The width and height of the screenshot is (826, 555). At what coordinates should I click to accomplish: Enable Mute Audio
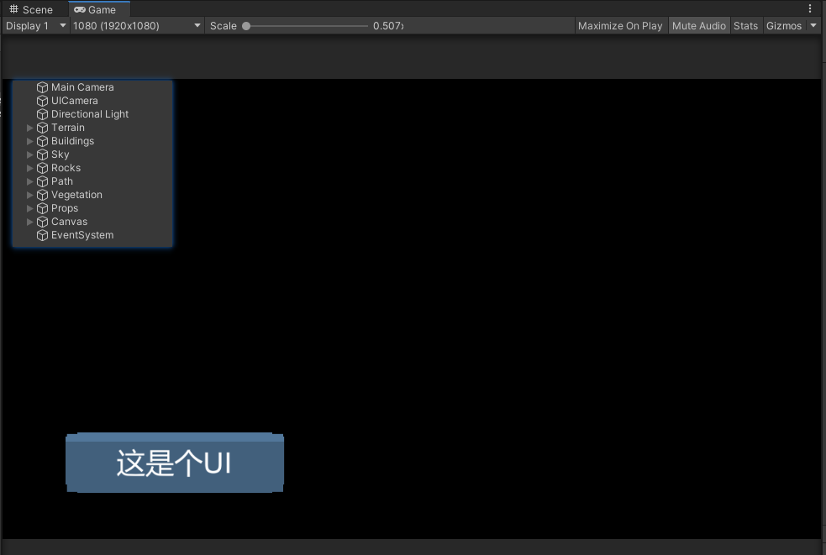pyautogui.click(x=699, y=25)
